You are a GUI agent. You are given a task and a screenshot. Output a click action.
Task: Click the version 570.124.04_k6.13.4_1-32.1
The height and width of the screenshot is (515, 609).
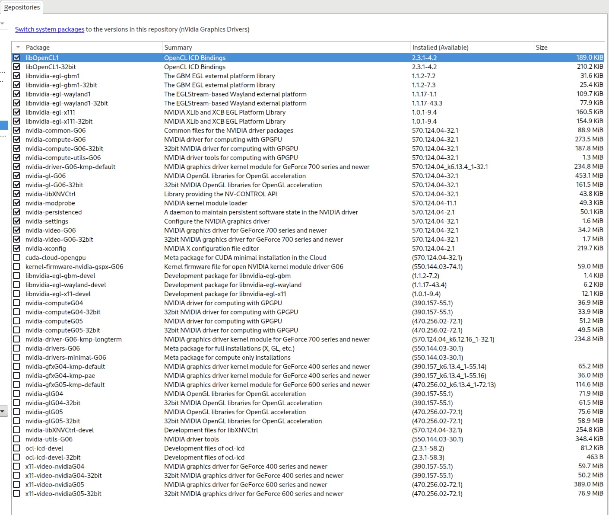coord(450,166)
